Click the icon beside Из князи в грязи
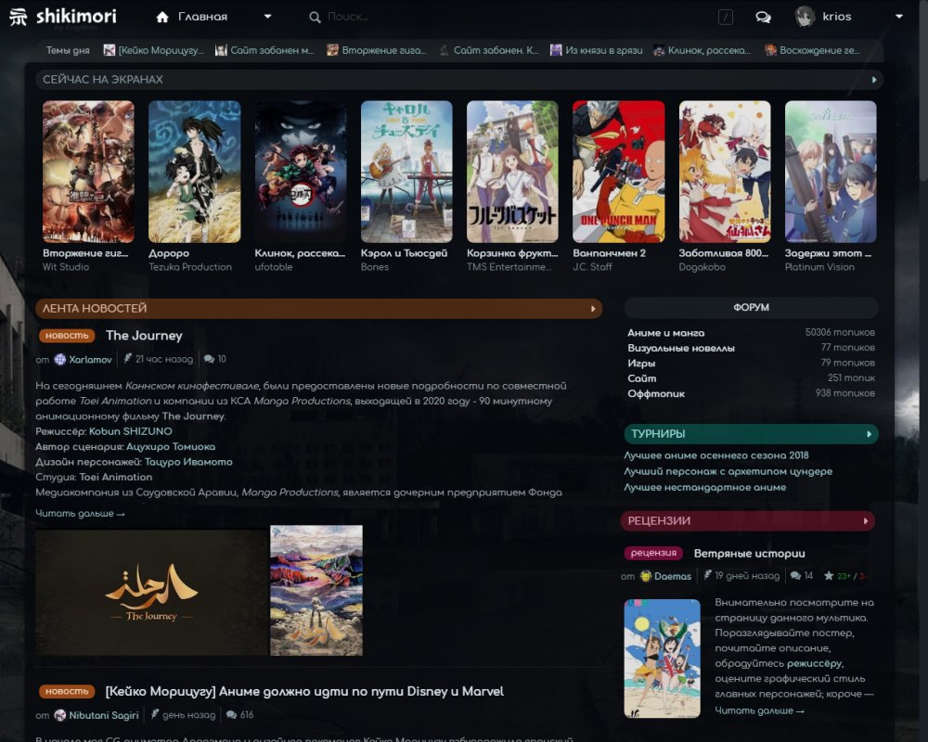The image size is (928, 742). (556, 50)
